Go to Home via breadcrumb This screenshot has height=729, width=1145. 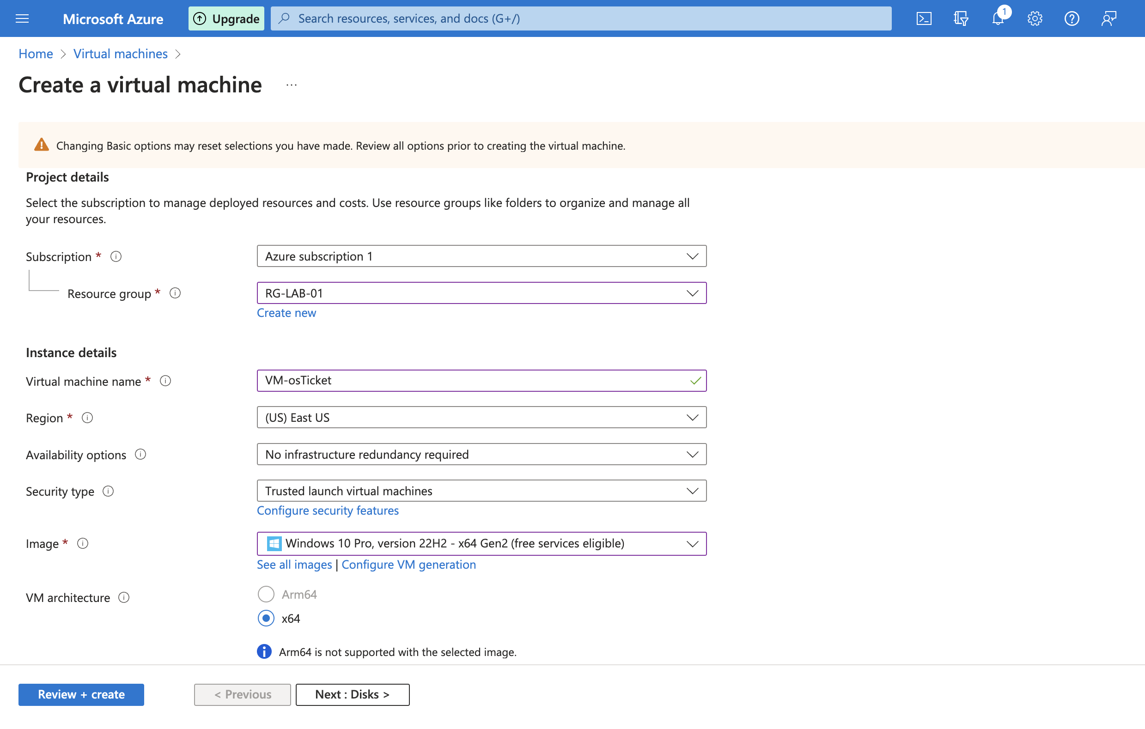pyautogui.click(x=35, y=54)
